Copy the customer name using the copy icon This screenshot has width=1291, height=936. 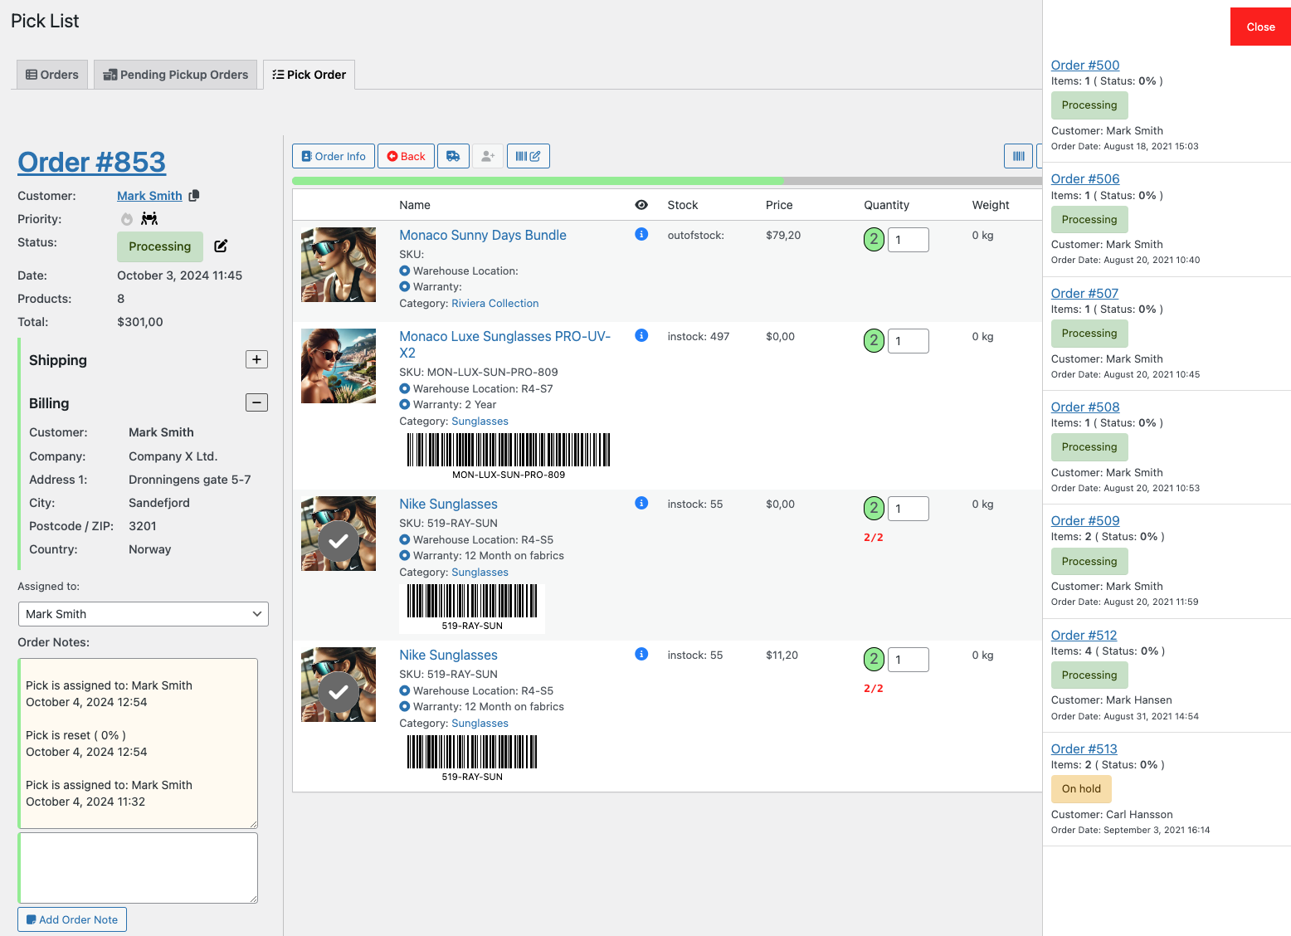click(194, 196)
